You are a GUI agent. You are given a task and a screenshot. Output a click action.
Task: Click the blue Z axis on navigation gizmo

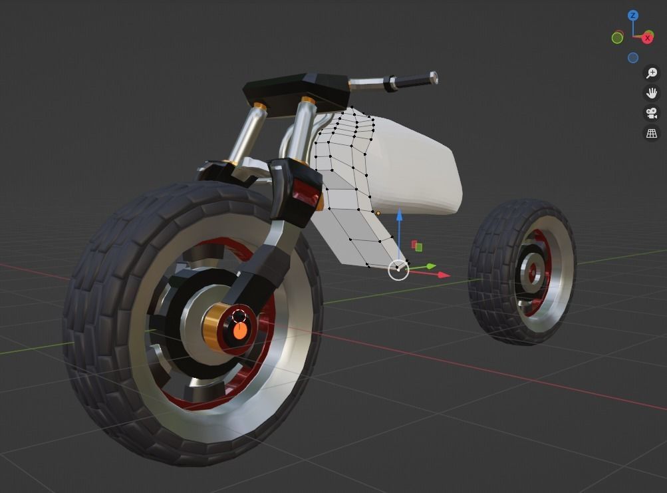633,16
